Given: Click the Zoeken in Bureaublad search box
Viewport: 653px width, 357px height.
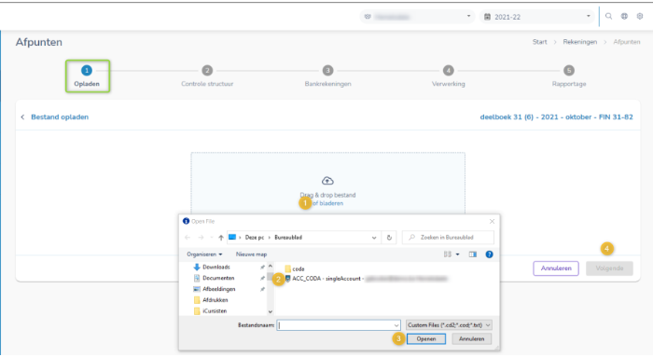Looking at the screenshot, I should point(448,238).
